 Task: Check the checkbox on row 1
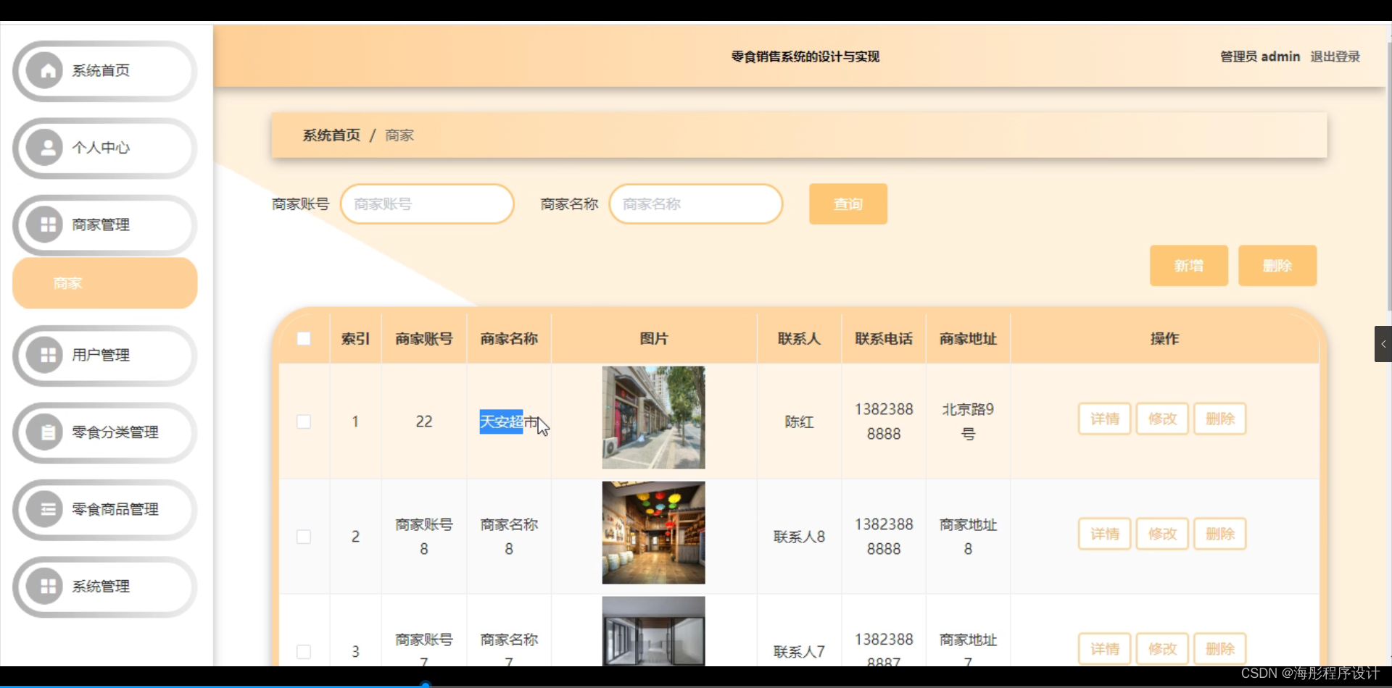tap(304, 421)
